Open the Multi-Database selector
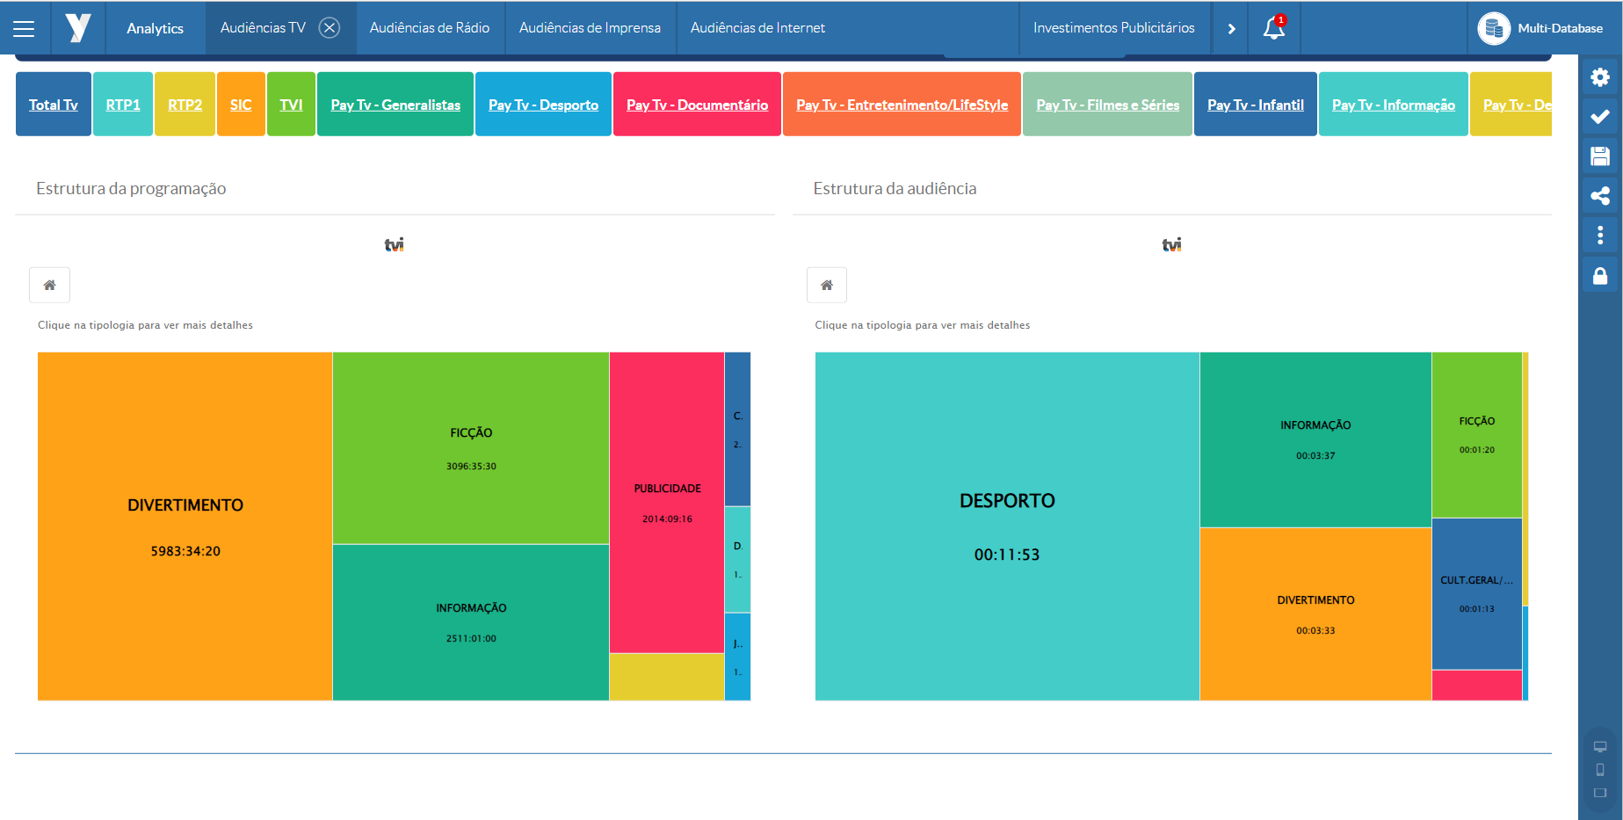The width and height of the screenshot is (1623, 820). click(x=1540, y=28)
